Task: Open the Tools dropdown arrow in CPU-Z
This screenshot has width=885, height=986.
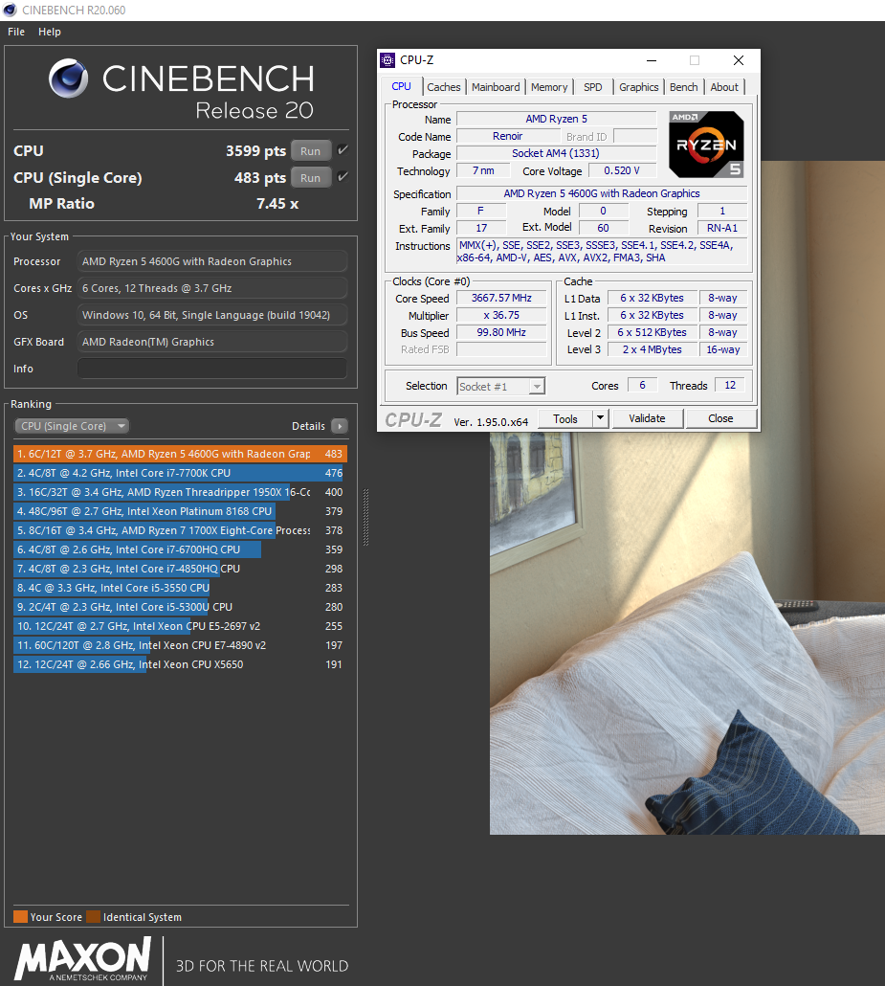Action: [x=600, y=418]
